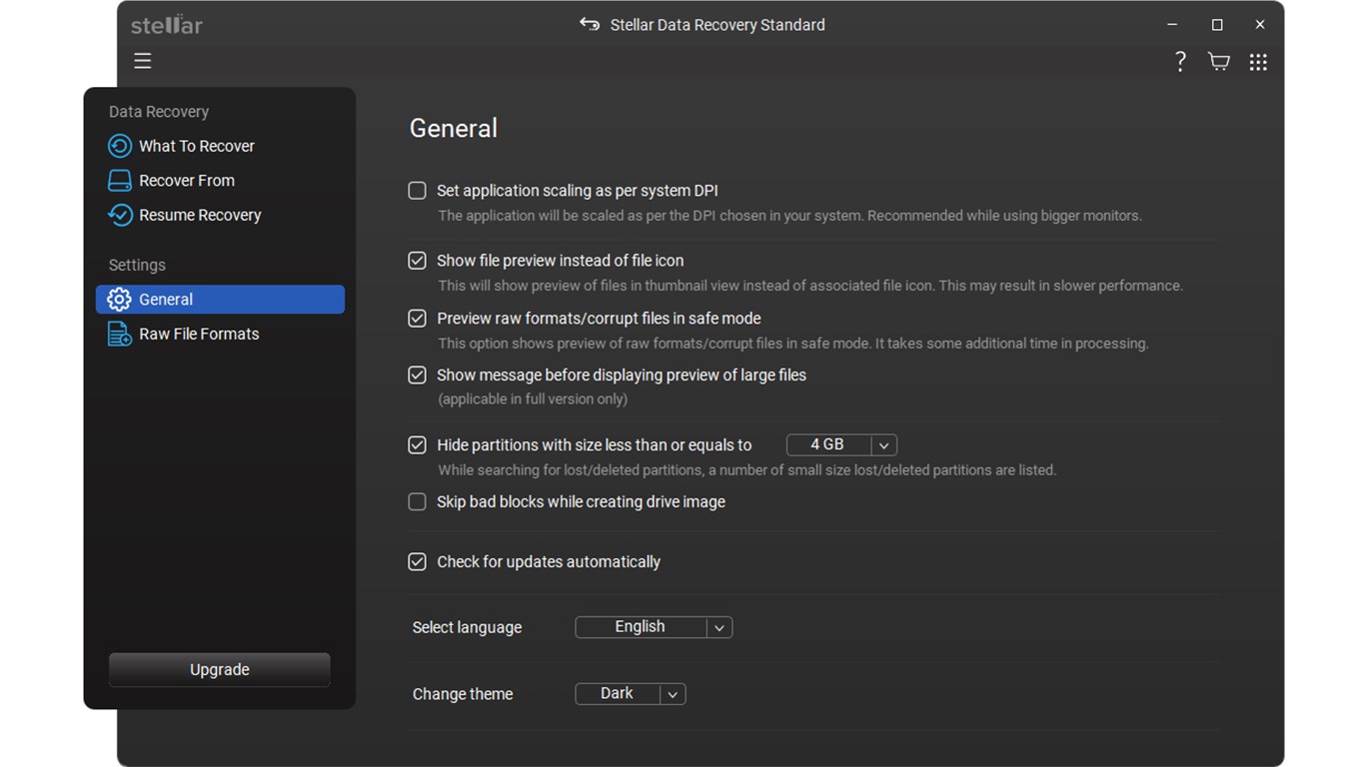The image size is (1365, 767).
Task: Open the English language dropdown
Action: click(x=654, y=627)
